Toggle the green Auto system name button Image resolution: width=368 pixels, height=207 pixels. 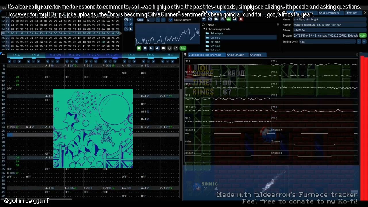363,36
